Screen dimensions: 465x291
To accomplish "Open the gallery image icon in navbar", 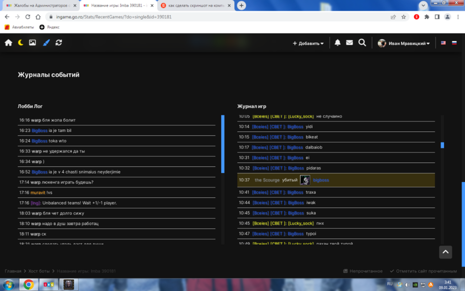I will pyautogui.click(x=33, y=43).
